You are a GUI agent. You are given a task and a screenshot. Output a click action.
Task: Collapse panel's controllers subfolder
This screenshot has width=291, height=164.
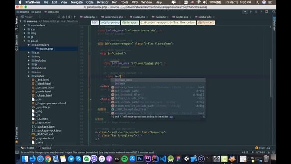point(29,45)
